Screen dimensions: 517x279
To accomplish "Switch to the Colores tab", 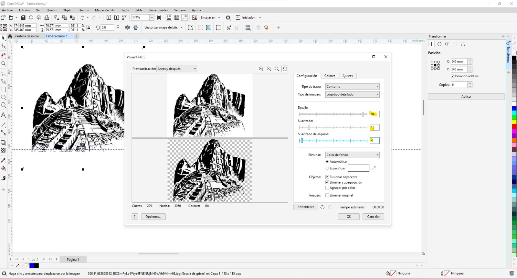I will coord(330,76).
